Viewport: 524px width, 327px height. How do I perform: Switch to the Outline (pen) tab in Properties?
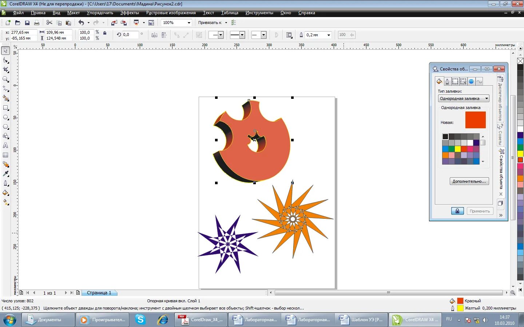point(447,81)
